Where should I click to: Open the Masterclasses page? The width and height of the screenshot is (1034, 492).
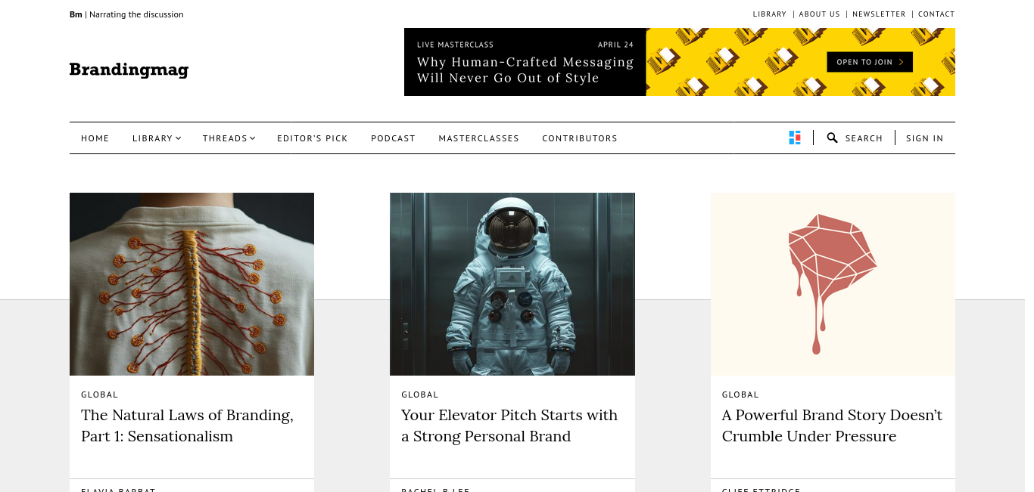pos(478,138)
